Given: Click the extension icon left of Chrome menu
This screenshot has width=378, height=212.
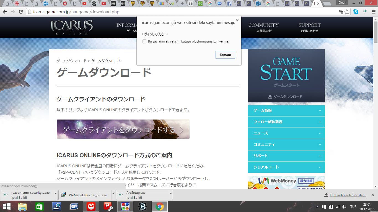Looking at the screenshot, I should pyautogui.click(x=365, y=12).
